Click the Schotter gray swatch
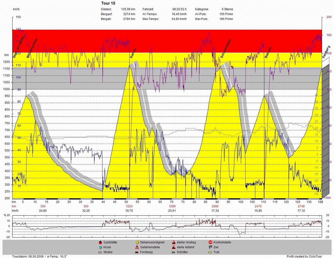Viewport: 334px width, 258px height. pos(174,252)
